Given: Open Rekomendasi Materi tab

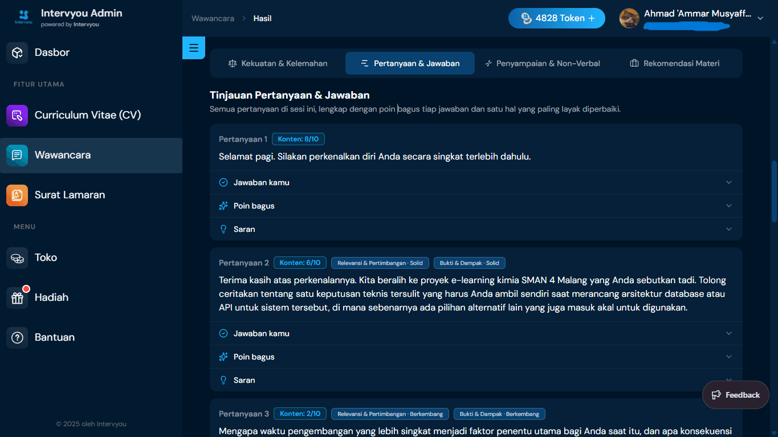Looking at the screenshot, I should point(674,63).
